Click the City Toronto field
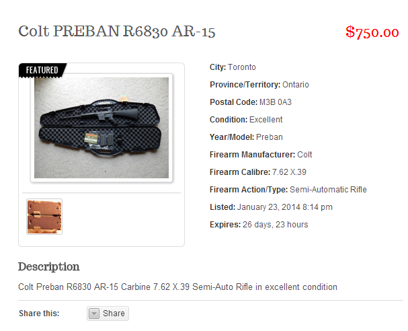This screenshot has height=331, width=408. point(233,67)
